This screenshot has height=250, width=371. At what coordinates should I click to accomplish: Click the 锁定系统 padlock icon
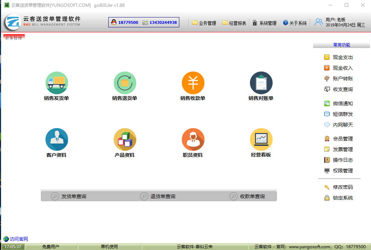pyautogui.click(x=327, y=198)
